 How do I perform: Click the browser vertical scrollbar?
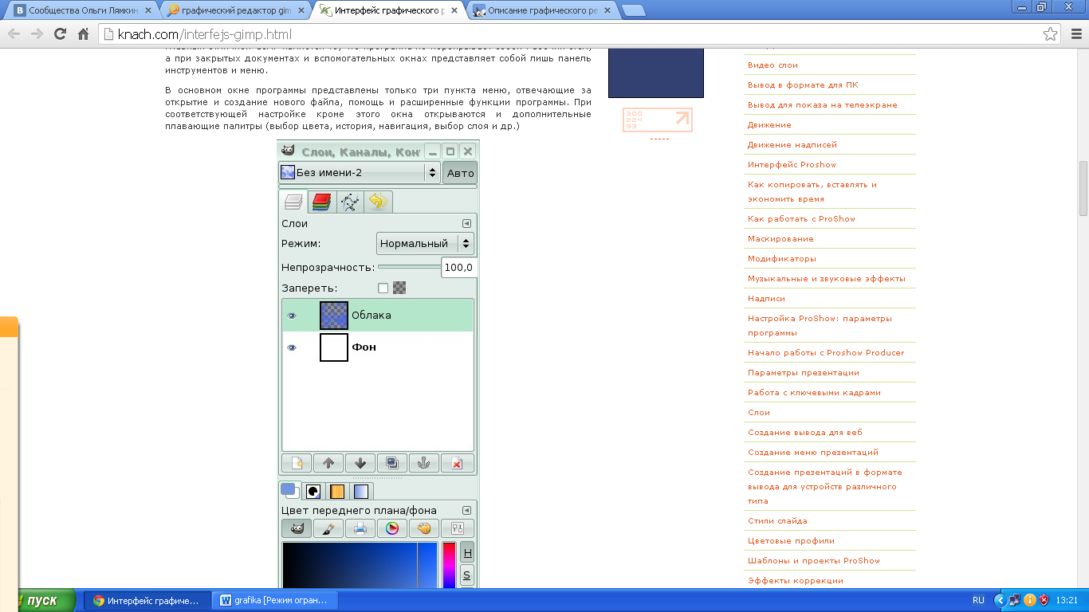(1083, 188)
